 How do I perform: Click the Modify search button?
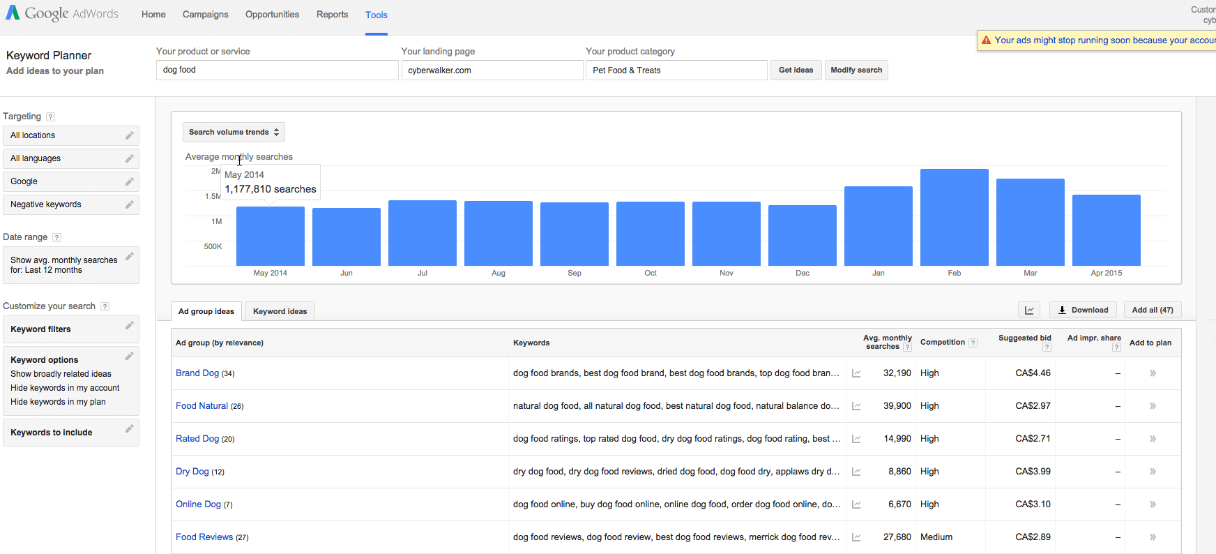[856, 70]
